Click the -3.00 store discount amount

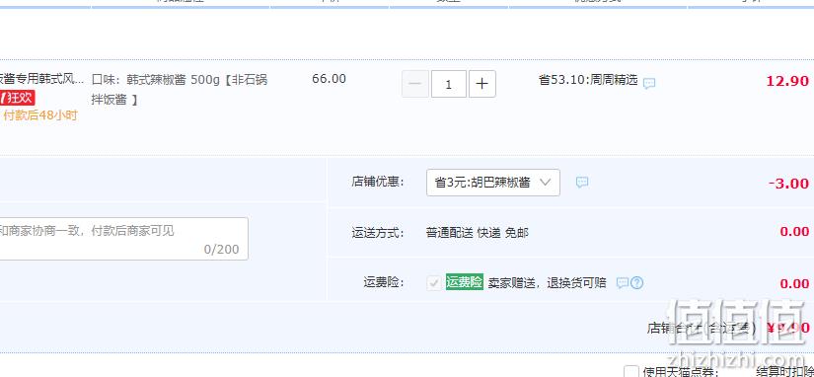click(x=788, y=184)
